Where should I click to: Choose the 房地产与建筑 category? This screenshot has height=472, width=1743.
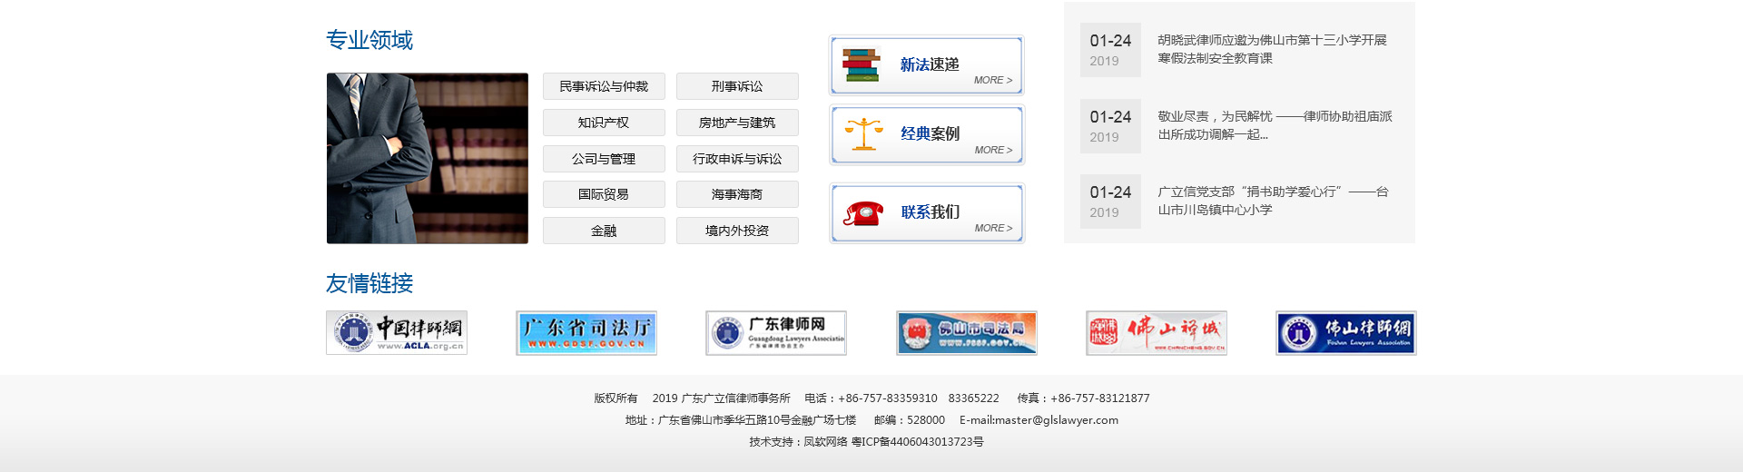pos(737,123)
